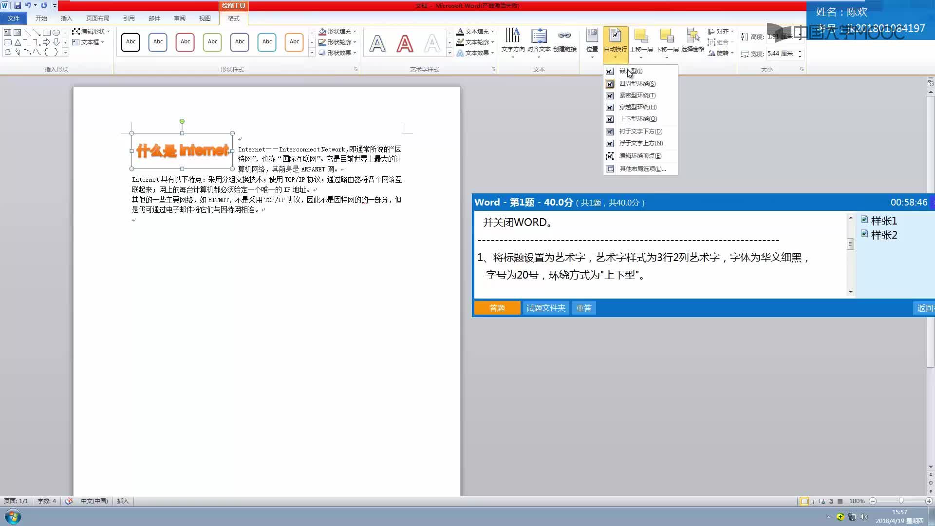Click the Undo icon in title bar
Image resolution: width=935 pixels, height=526 pixels.
[28, 5]
